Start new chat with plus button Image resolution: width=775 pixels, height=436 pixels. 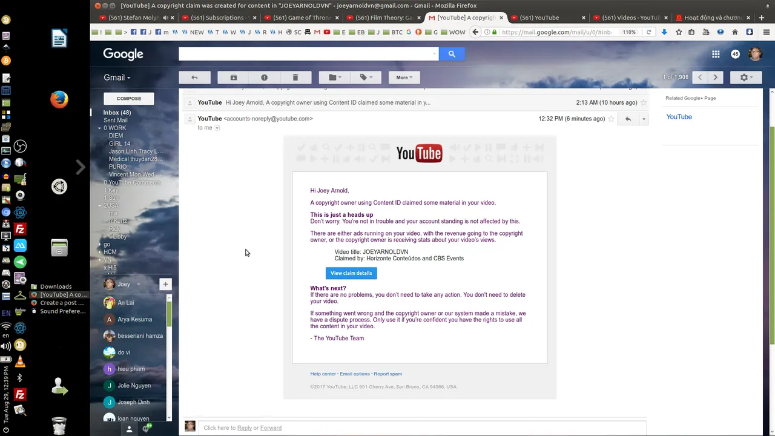pos(165,284)
